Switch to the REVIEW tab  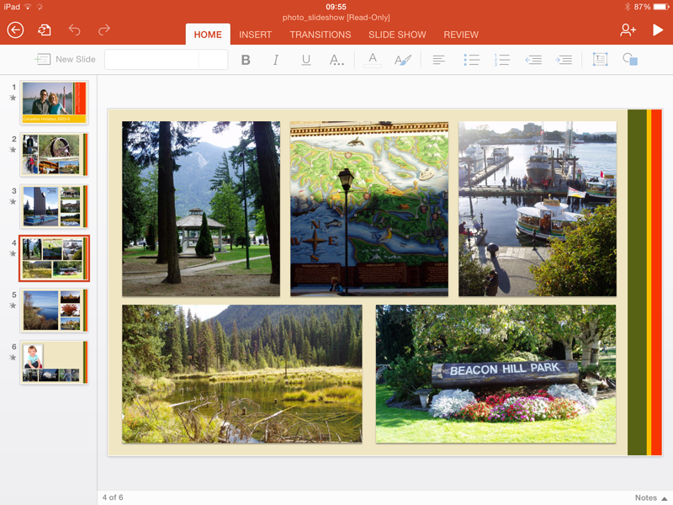pos(461,35)
